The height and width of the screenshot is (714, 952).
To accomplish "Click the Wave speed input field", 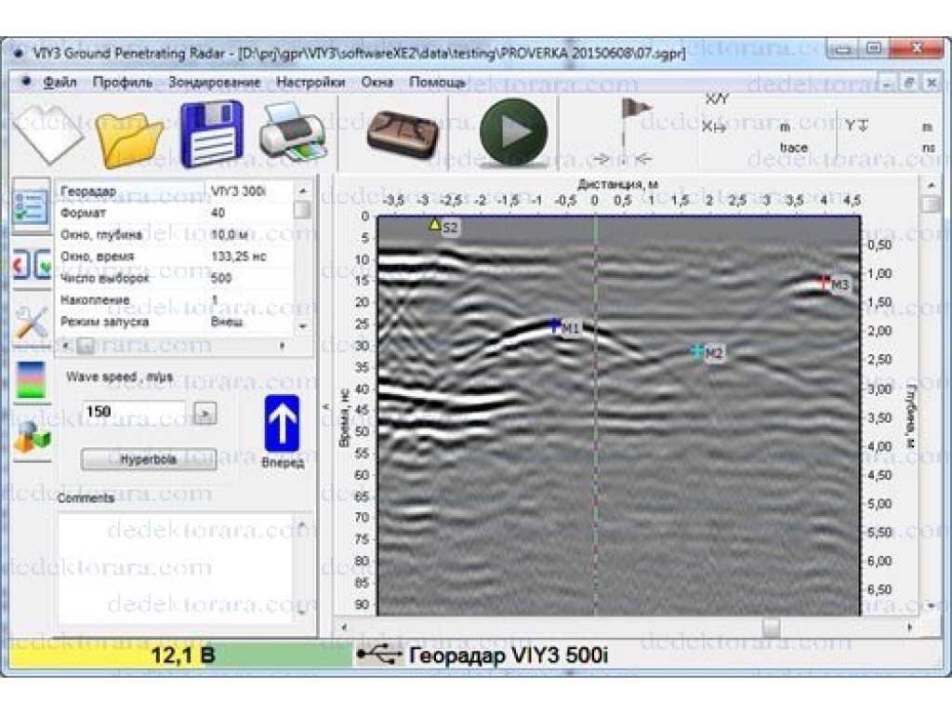I will (x=134, y=413).
